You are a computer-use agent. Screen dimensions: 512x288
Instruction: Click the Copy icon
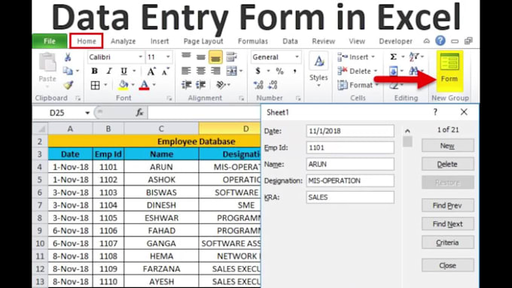tap(68, 71)
